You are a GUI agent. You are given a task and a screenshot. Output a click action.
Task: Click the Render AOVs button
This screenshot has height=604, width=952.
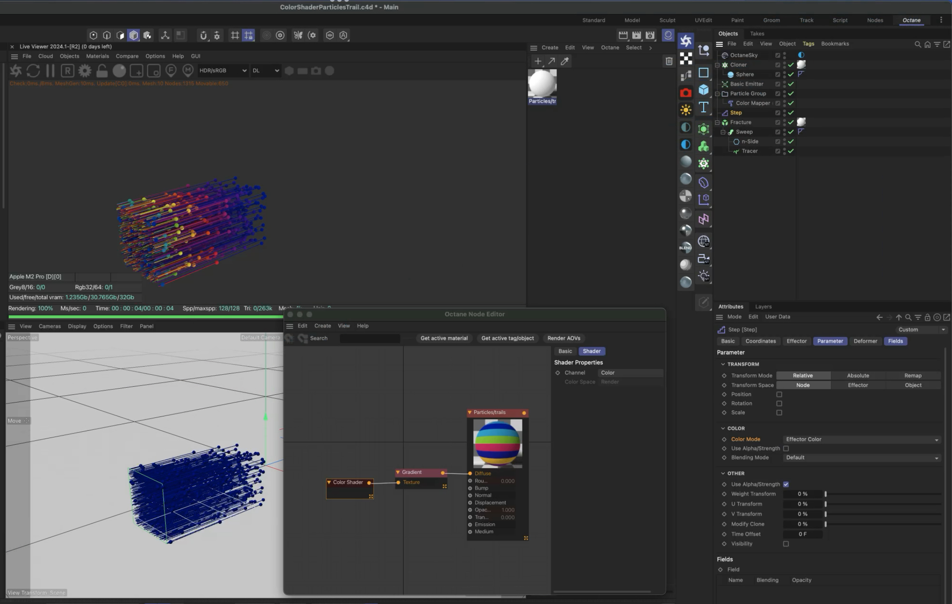pyautogui.click(x=563, y=338)
